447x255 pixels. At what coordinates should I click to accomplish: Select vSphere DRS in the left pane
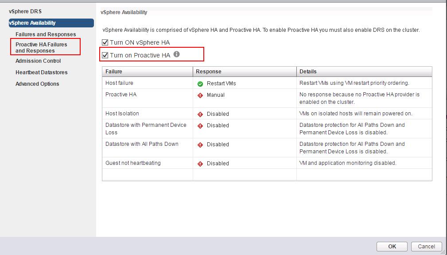click(x=25, y=11)
